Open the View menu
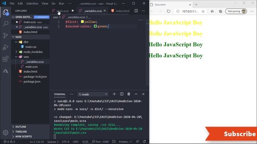The image size is (257, 144). pyautogui.click(x=45, y=4)
